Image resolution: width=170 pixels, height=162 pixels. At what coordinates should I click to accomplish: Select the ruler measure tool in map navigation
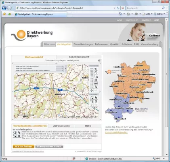coord(96,83)
